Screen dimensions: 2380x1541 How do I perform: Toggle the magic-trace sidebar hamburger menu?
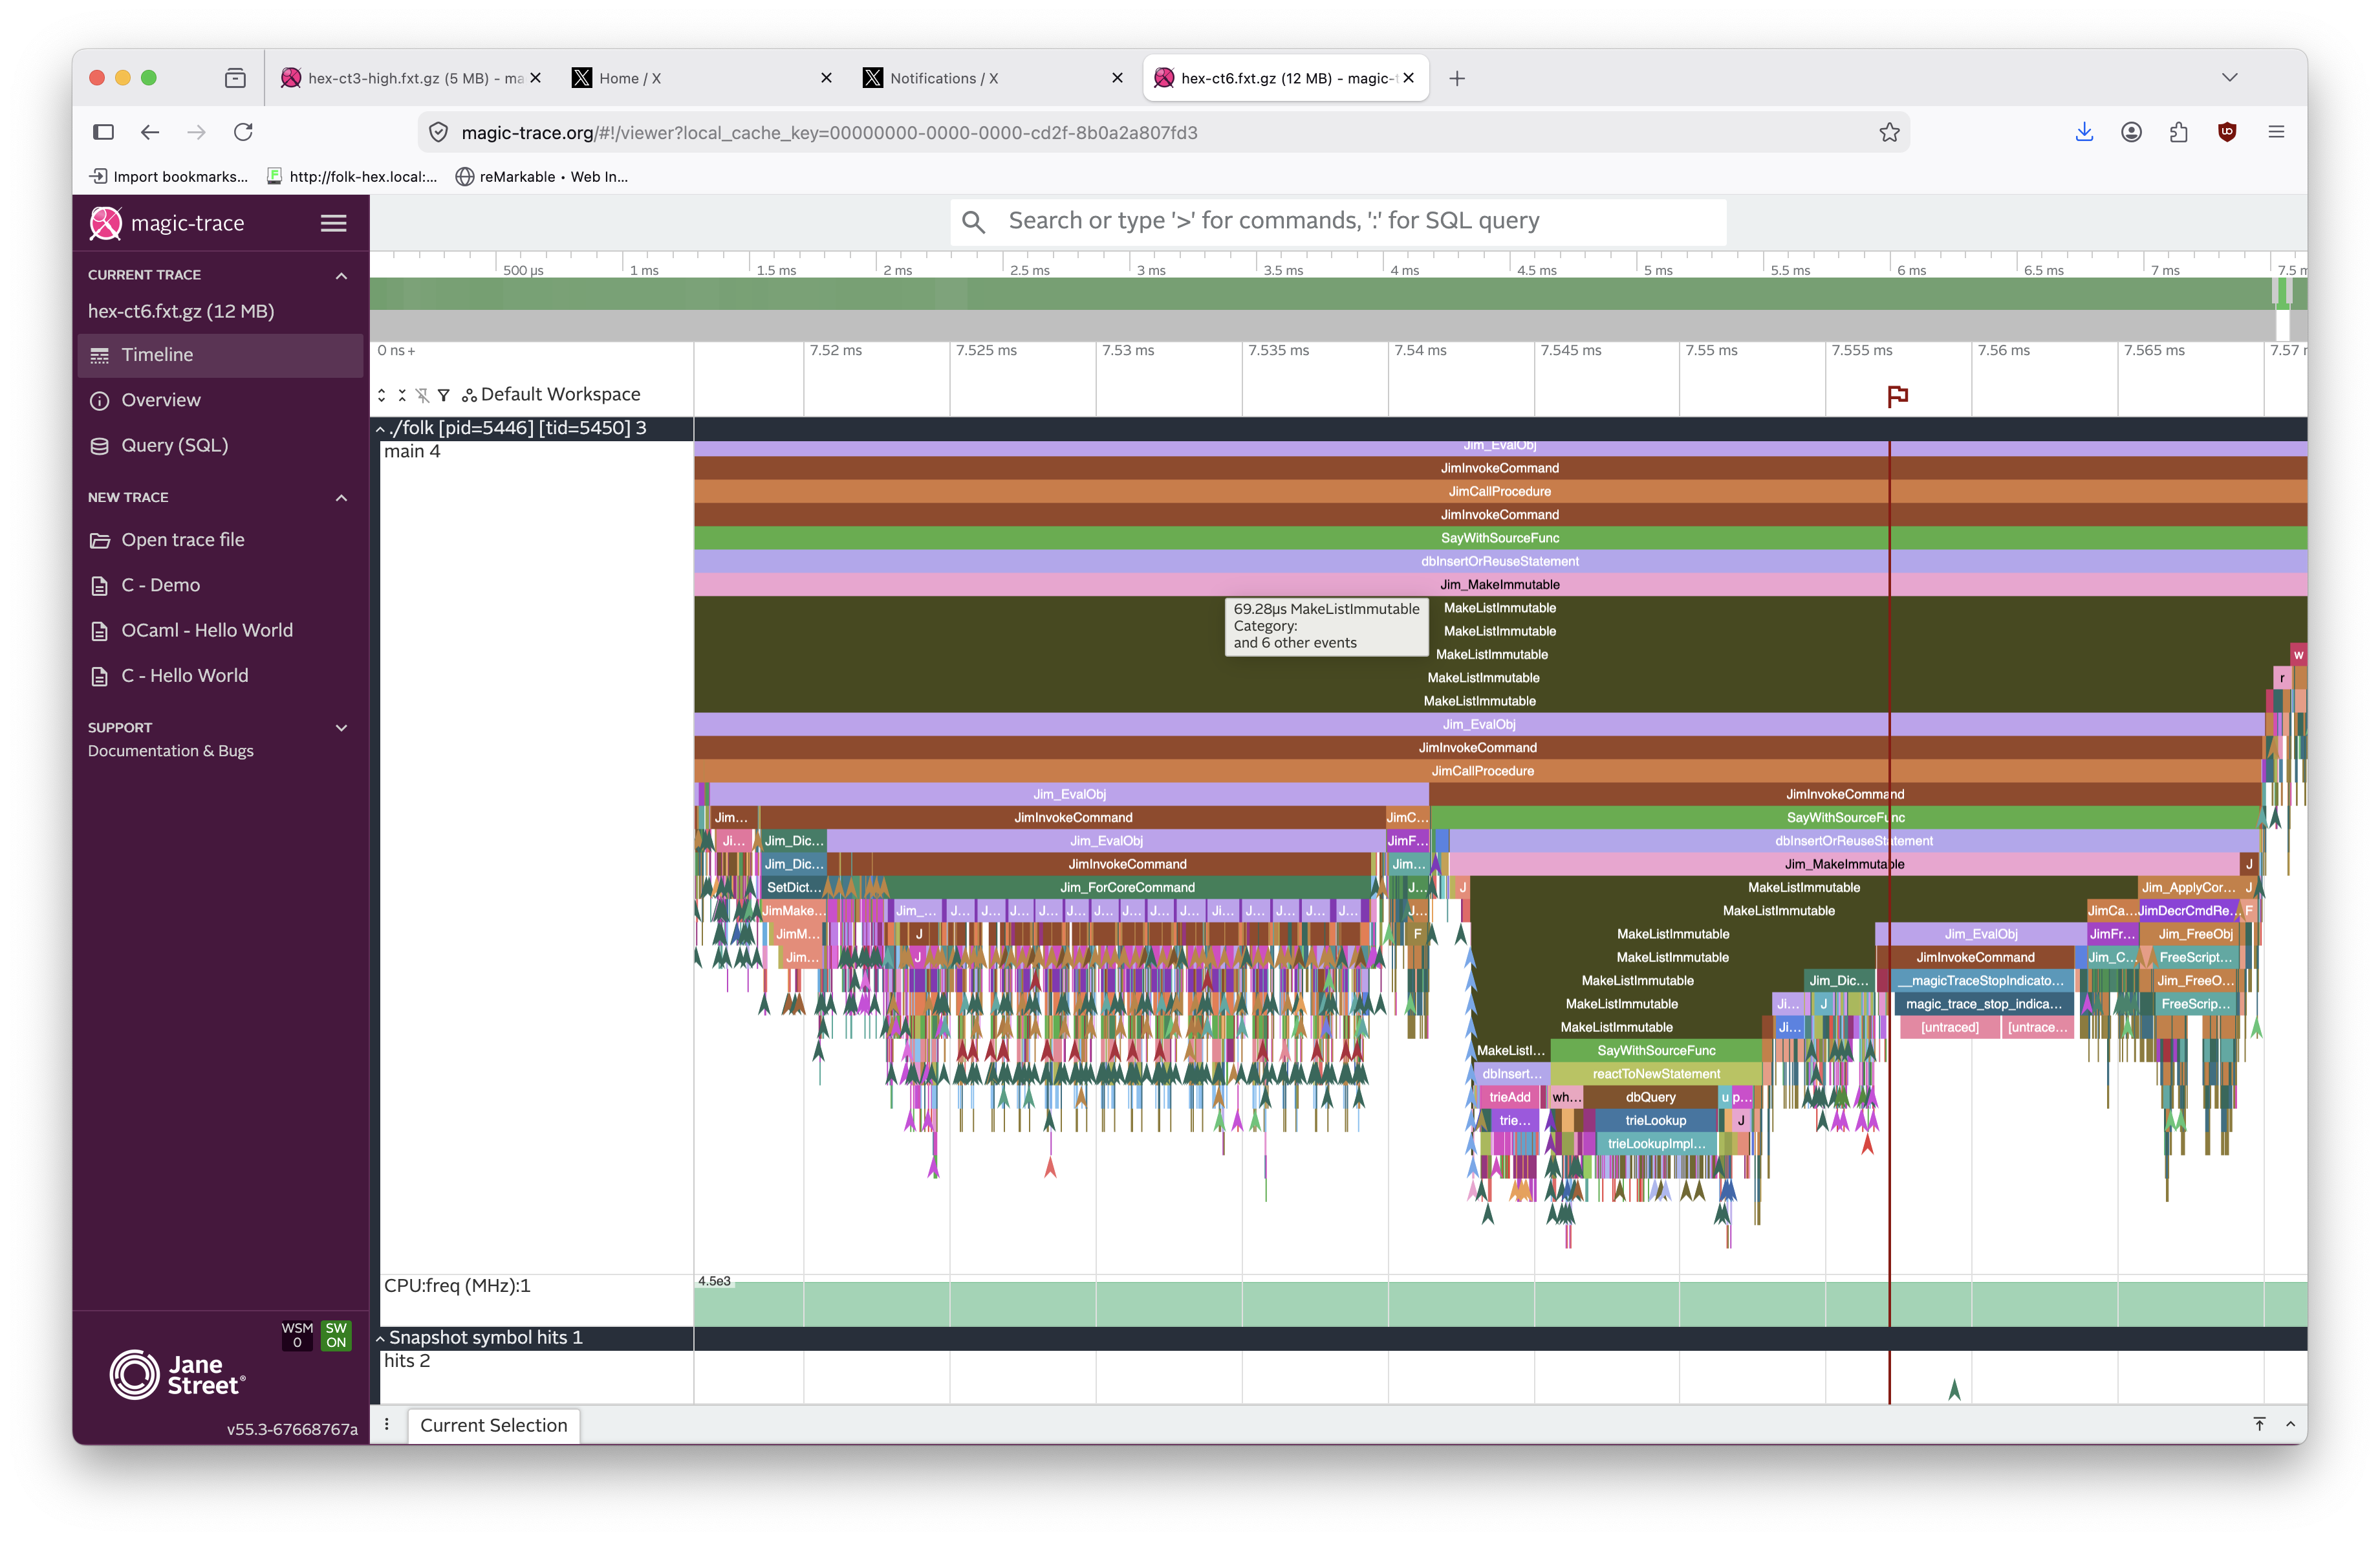pos(333,223)
